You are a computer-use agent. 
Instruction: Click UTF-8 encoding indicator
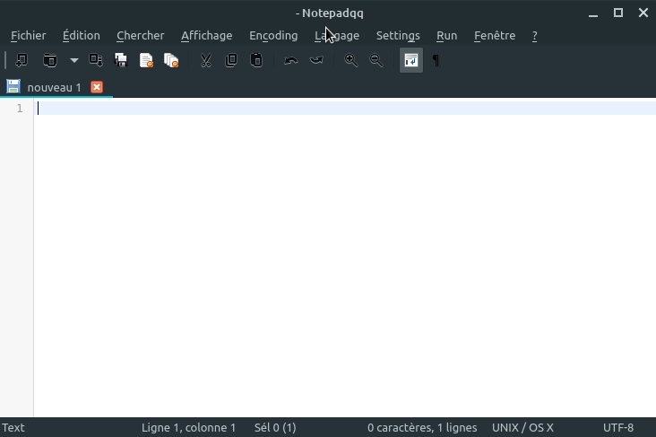click(x=618, y=428)
